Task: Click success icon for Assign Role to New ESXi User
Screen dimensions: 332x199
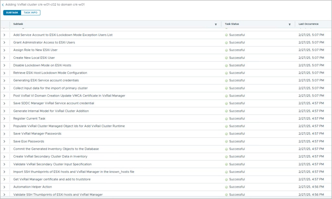Action: 226,50
